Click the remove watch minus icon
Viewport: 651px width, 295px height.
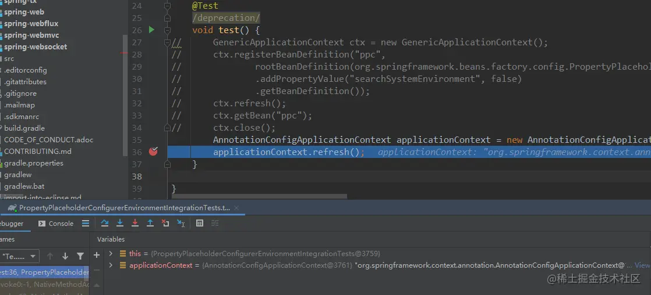97,269
